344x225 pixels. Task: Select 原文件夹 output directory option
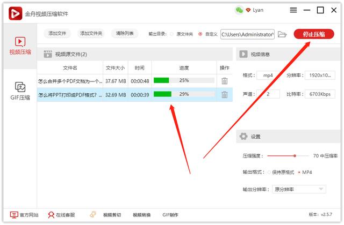[172, 34]
